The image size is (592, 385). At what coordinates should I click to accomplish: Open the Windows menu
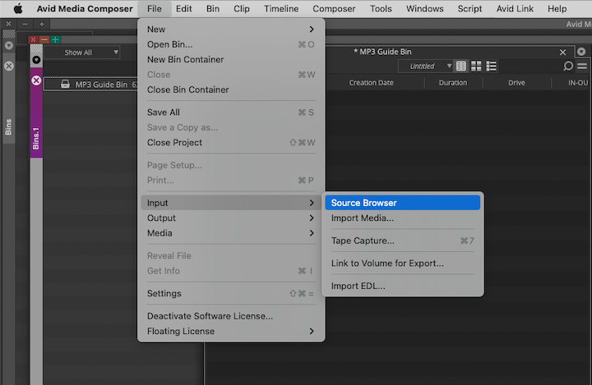(425, 8)
